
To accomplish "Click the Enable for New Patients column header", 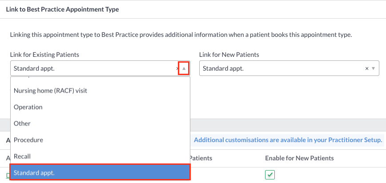I will click(x=299, y=158).
